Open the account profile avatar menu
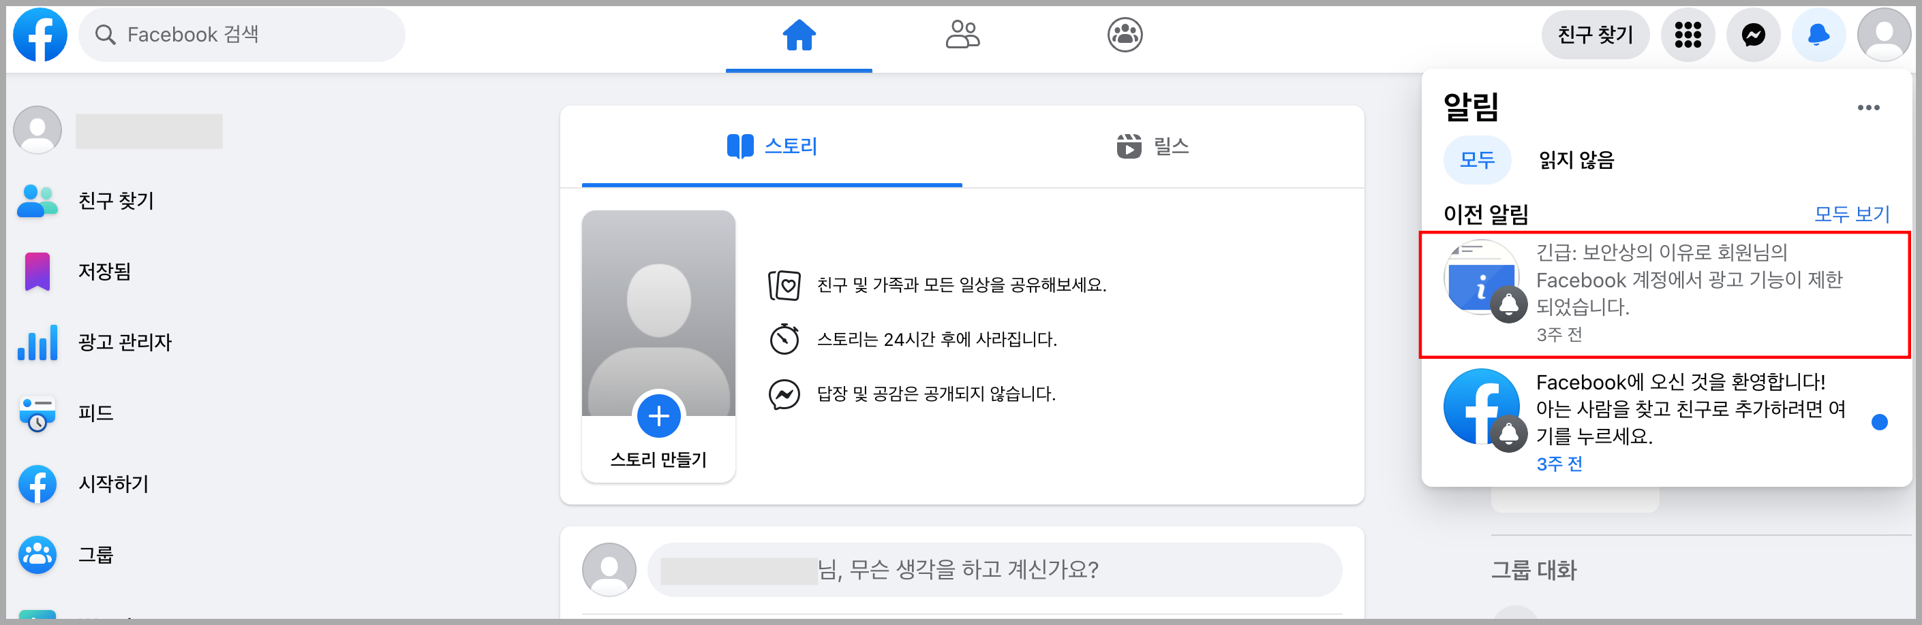The width and height of the screenshot is (1922, 625). tap(1883, 35)
